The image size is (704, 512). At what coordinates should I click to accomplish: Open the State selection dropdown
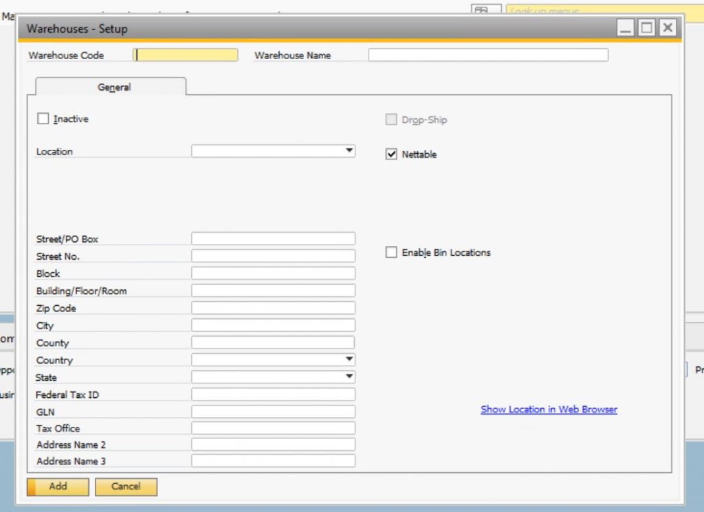tap(349, 376)
